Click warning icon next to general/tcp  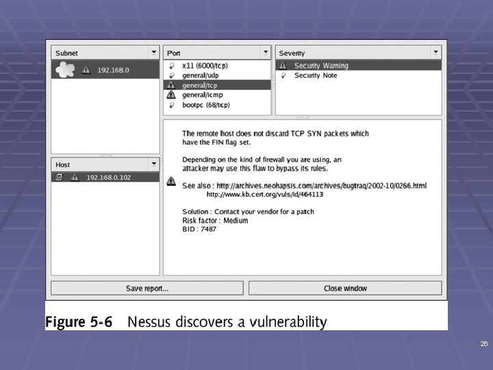click(171, 85)
